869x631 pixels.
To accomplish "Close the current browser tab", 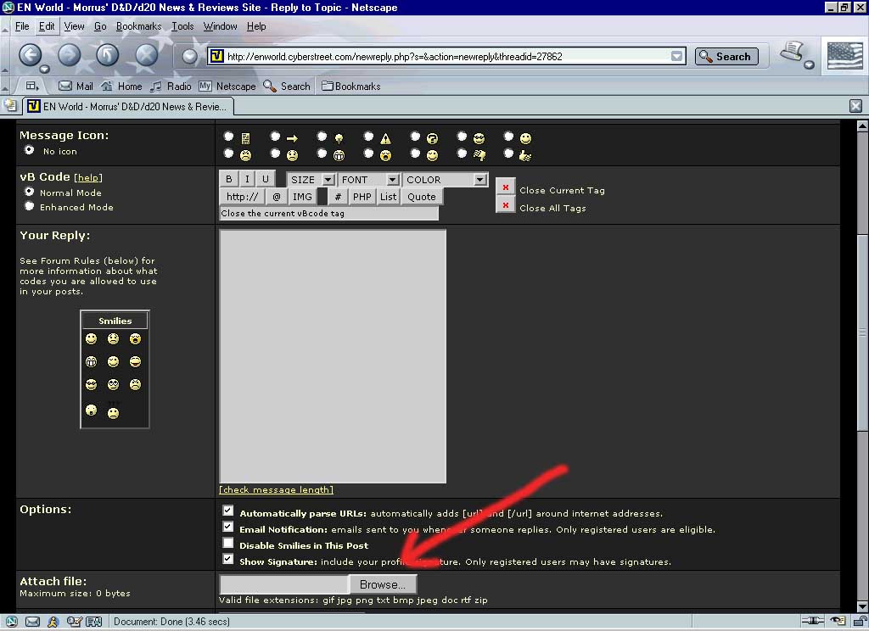I will 855,106.
